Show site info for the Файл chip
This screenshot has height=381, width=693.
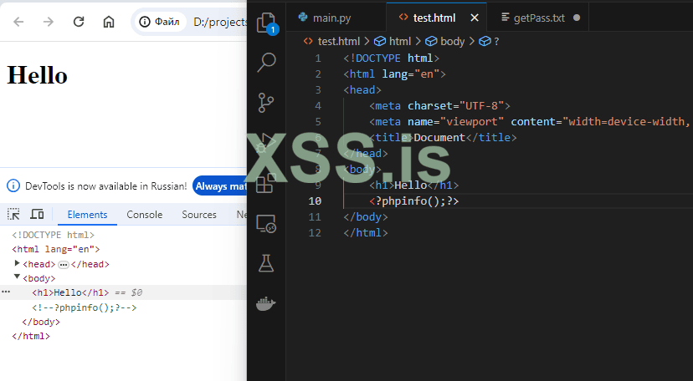coord(160,22)
